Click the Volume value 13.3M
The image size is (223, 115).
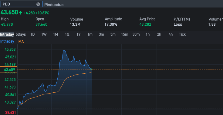pos(75,24)
